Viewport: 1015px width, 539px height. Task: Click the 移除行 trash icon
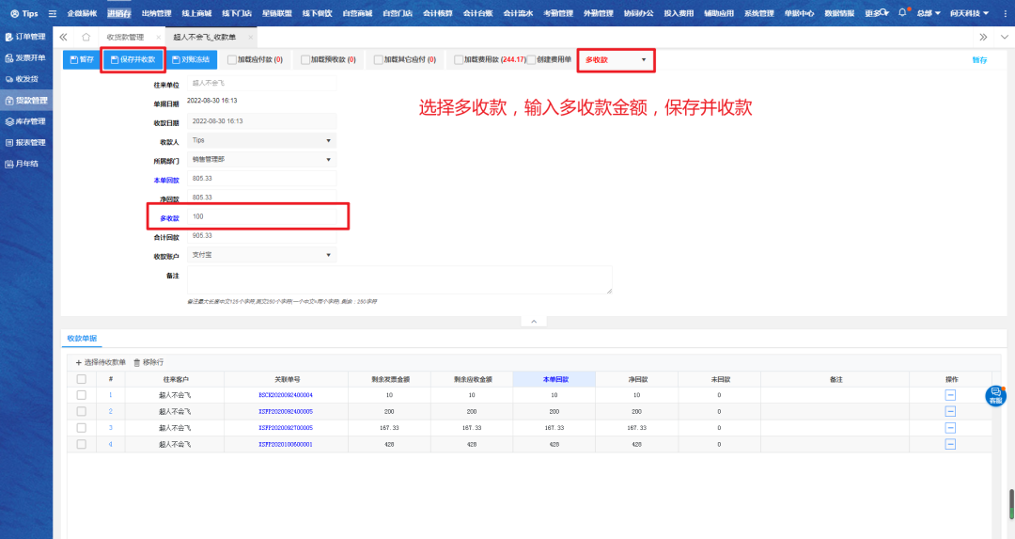[137, 362]
